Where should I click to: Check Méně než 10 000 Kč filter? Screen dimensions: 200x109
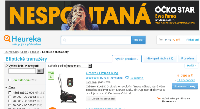point(10,93)
